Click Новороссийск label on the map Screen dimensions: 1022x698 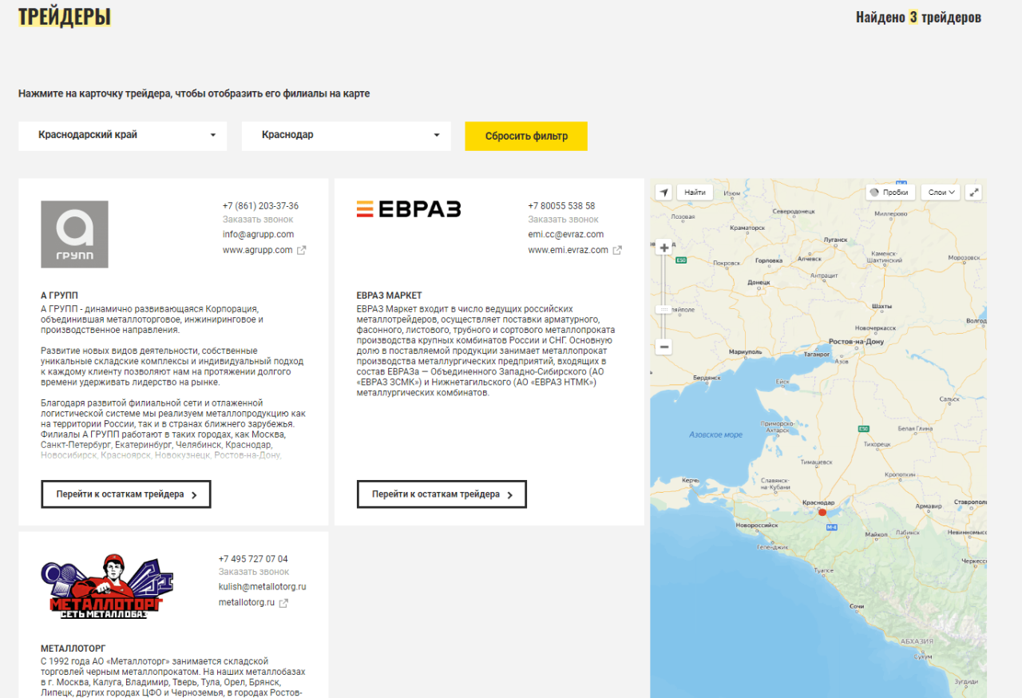(x=757, y=525)
